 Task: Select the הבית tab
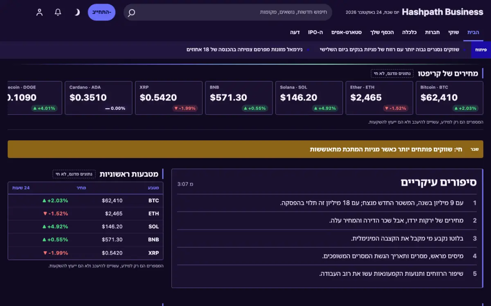[x=473, y=32]
